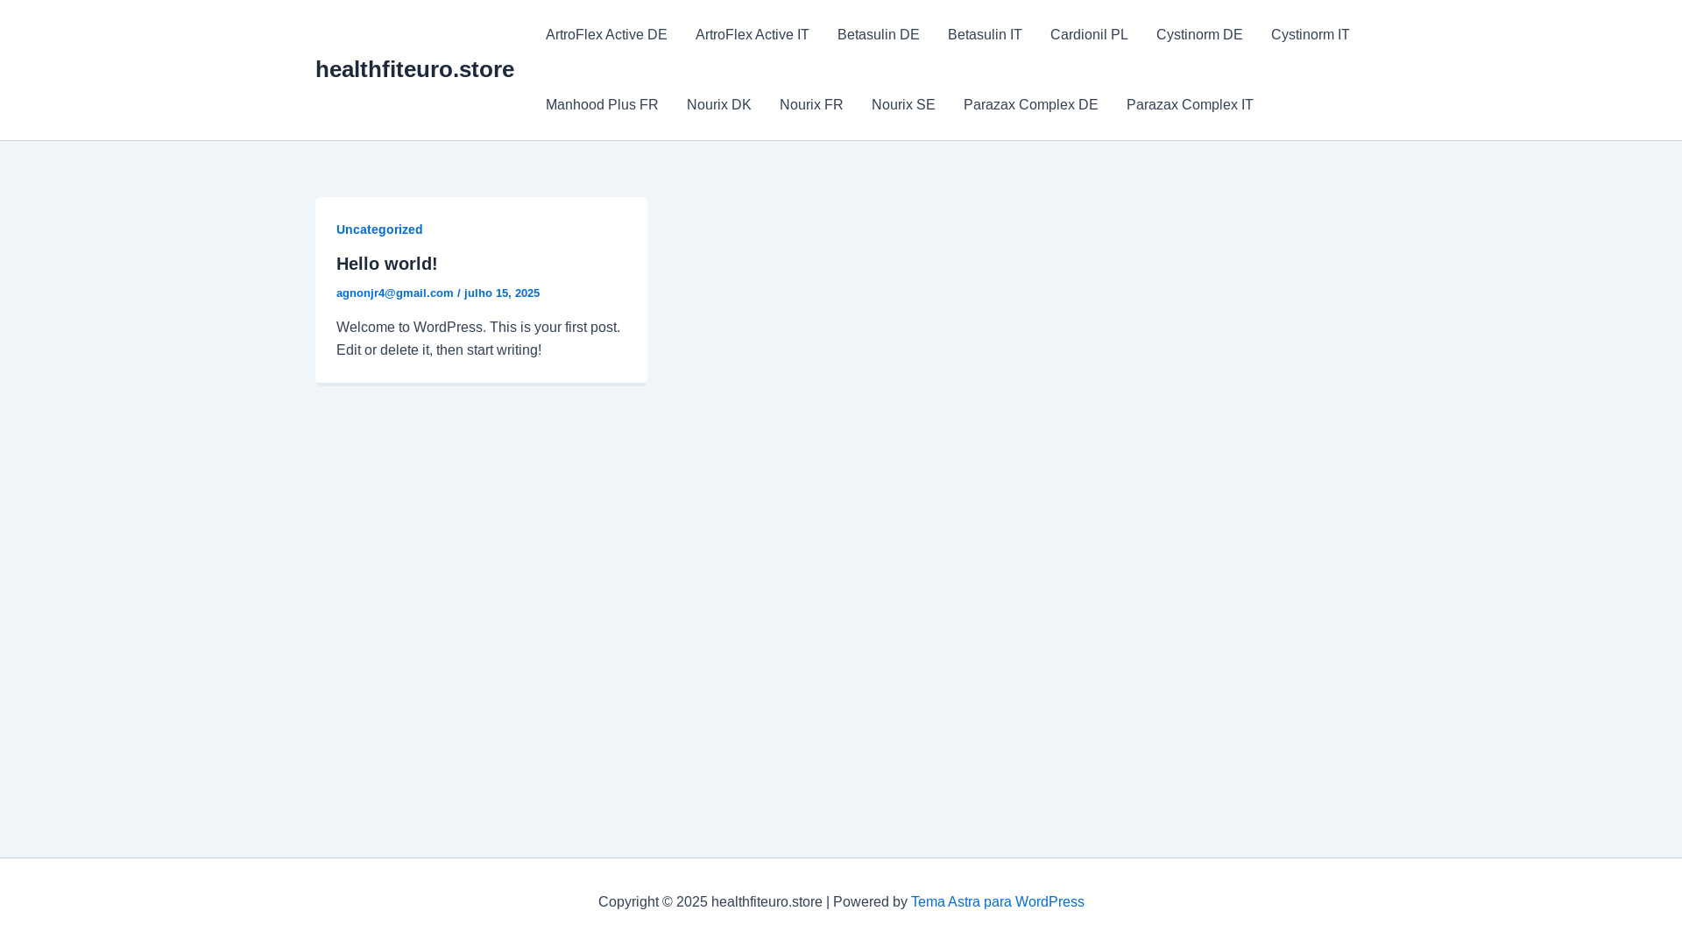Screen dimensions: 1682x946
Task: Open ArtroFlex Active IT menu item
Action: [753, 35]
